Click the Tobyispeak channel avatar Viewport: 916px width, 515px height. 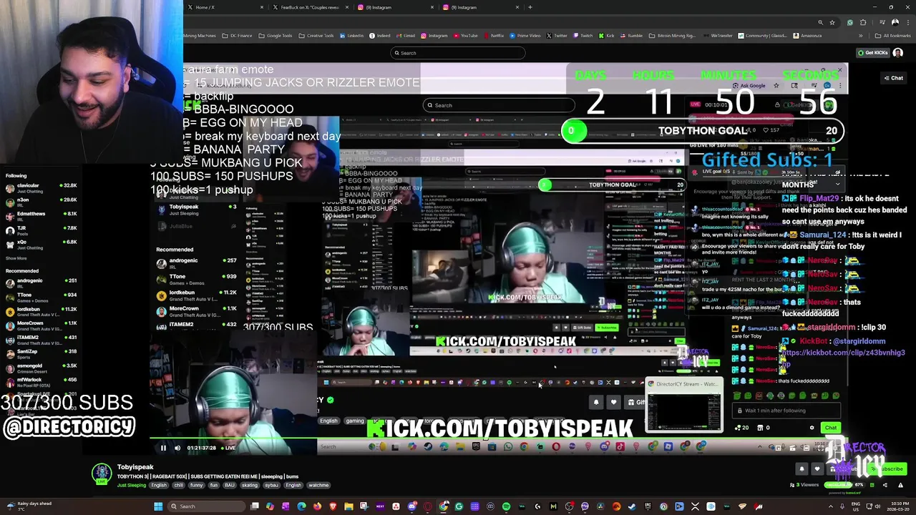(102, 474)
